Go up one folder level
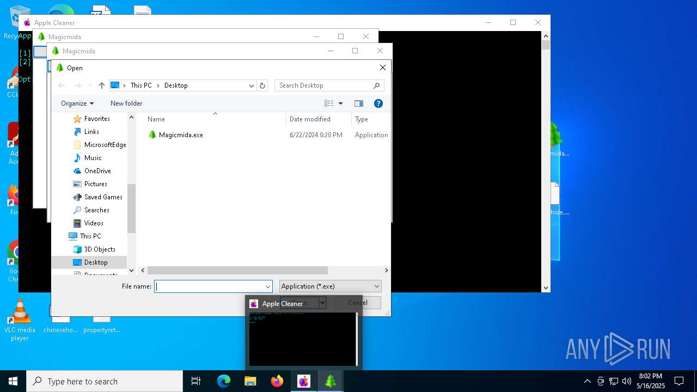The height and width of the screenshot is (392, 697). click(x=102, y=85)
